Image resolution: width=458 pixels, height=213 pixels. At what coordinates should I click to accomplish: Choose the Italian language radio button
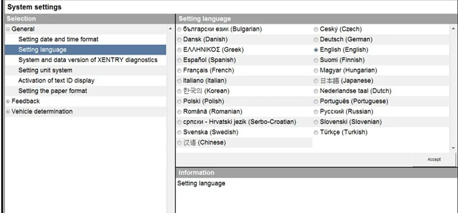point(179,81)
